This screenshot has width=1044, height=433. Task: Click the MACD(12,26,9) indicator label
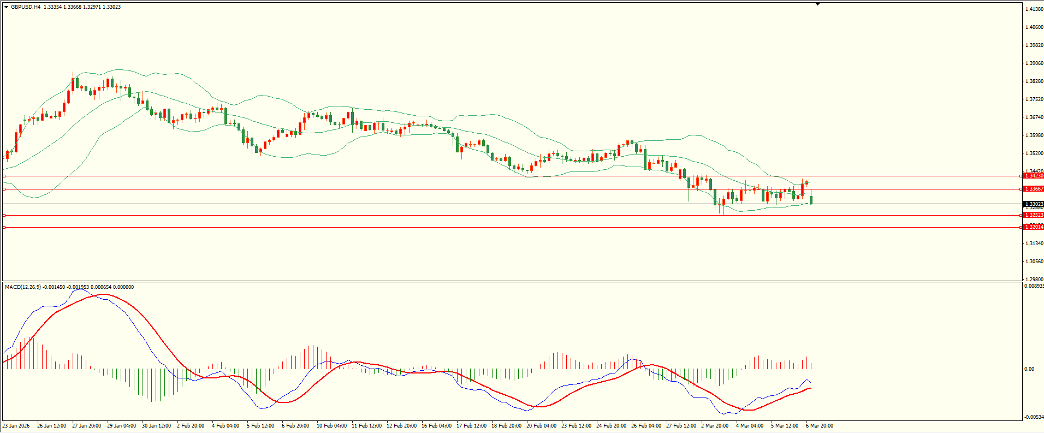tap(22, 287)
